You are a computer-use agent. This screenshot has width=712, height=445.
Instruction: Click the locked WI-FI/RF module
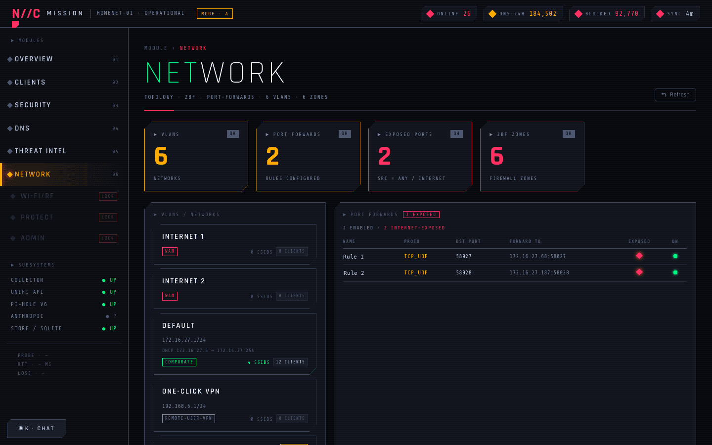[x=64, y=196]
